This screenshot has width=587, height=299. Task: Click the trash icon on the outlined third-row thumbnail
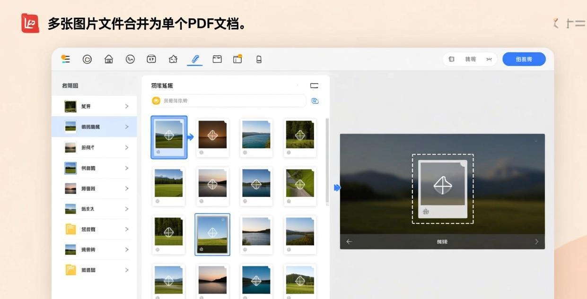(x=202, y=249)
